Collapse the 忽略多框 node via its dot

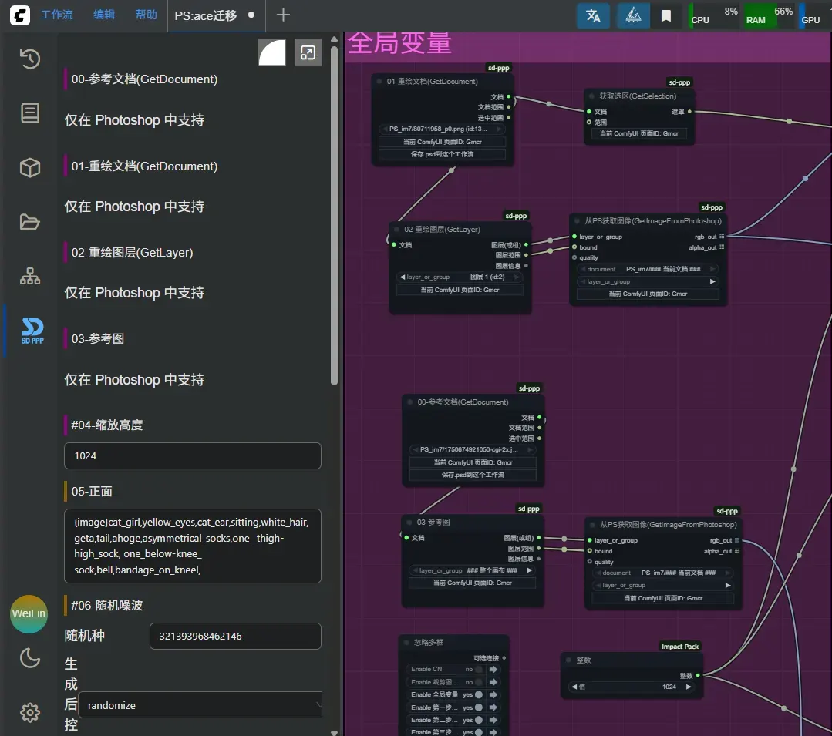tap(406, 642)
